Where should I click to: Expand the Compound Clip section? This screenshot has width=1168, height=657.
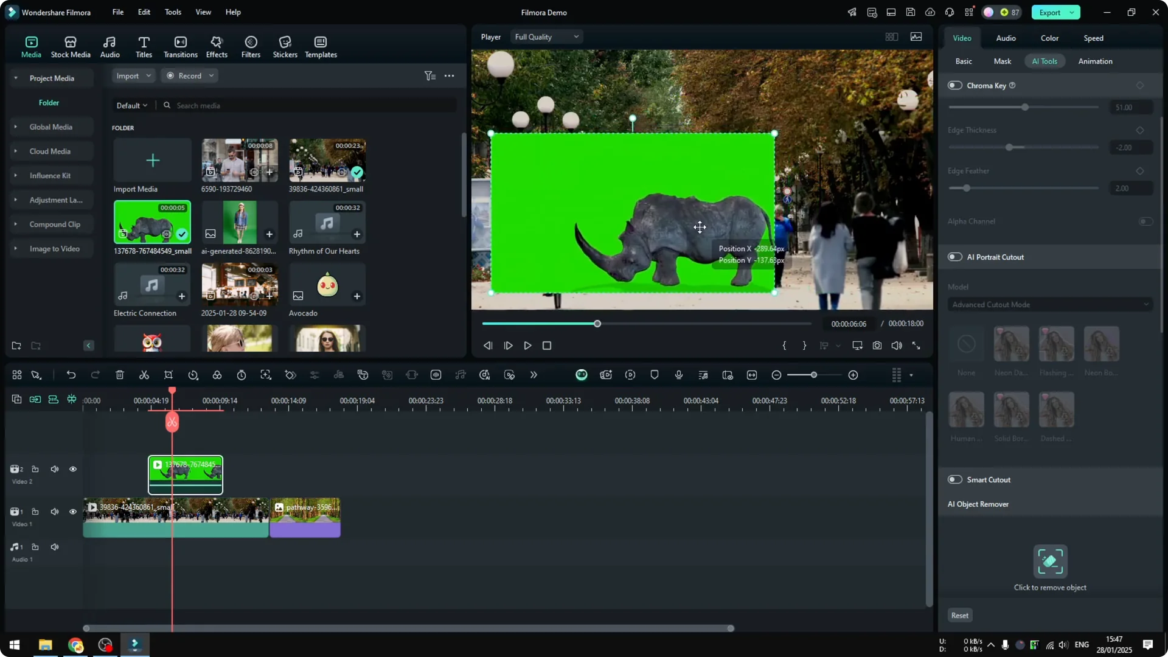click(x=15, y=224)
